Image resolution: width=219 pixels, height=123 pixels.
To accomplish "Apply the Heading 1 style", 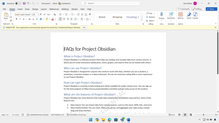I will 133,17.
